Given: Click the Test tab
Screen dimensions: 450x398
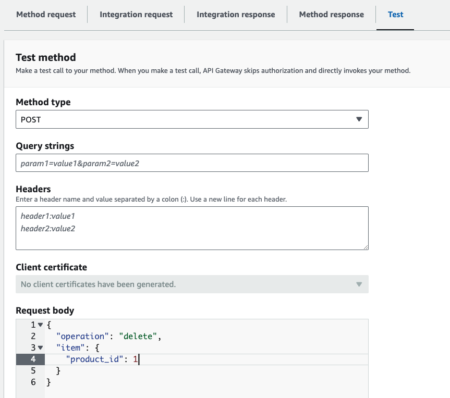Looking at the screenshot, I should pyautogui.click(x=395, y=15).
